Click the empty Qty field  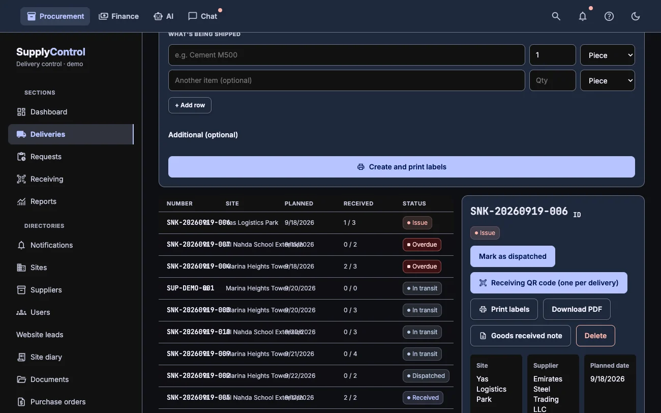(x=553, y=80)
